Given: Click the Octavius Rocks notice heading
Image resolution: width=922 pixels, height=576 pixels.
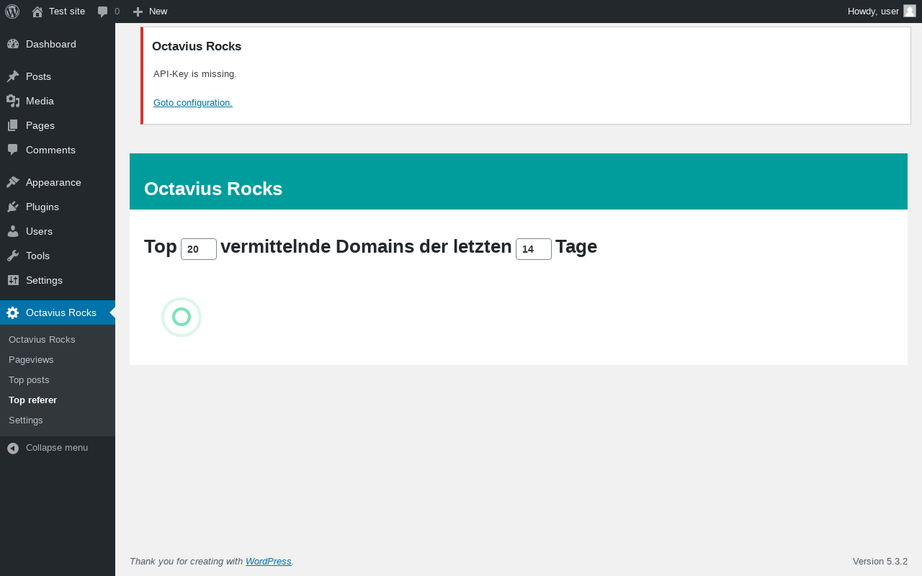Looking at the screenshot, I should click(197, 46).
